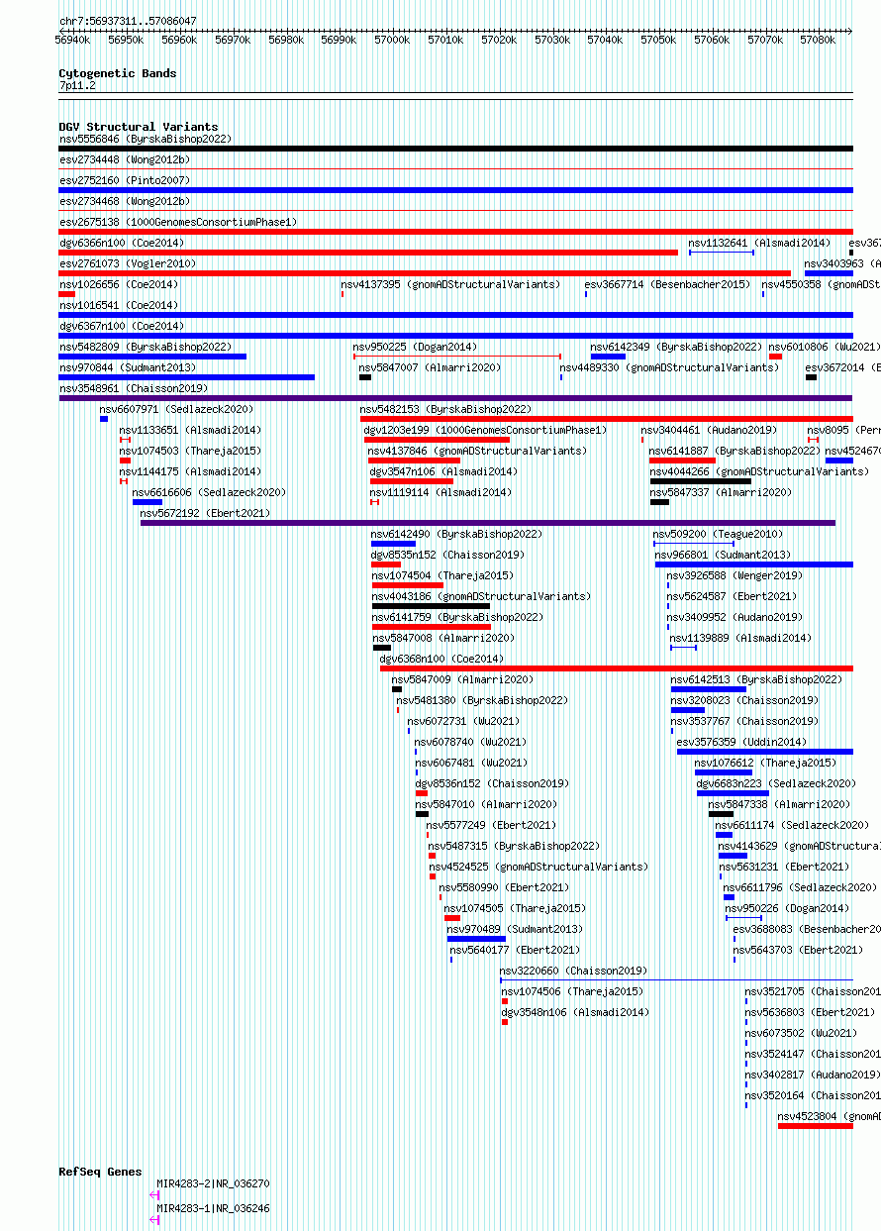The image size is (881, 1231).
Task: Click nsv5577249 (Ebert2021) label
Action: [x=491, y=825]
